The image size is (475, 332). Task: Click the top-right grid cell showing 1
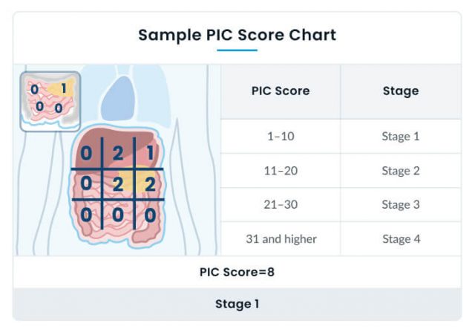tap(150, 152)
